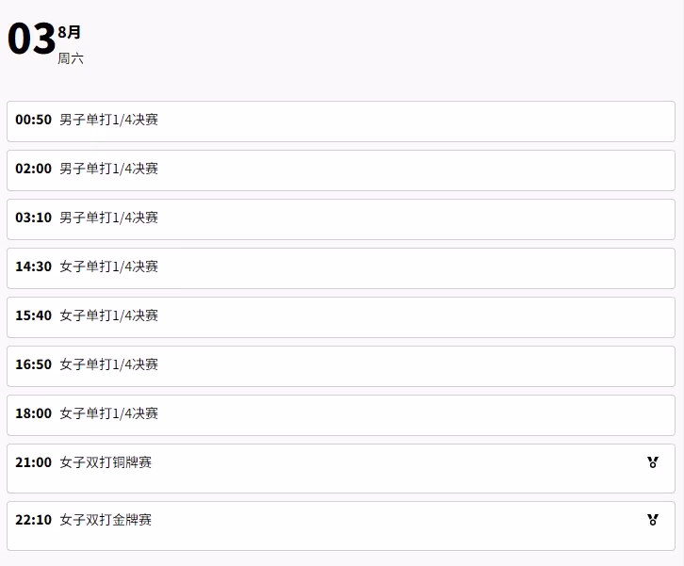Screen dimensions: 684x566
Task: Click the 周六 weekday label
Action: click(x=71, y=58)
